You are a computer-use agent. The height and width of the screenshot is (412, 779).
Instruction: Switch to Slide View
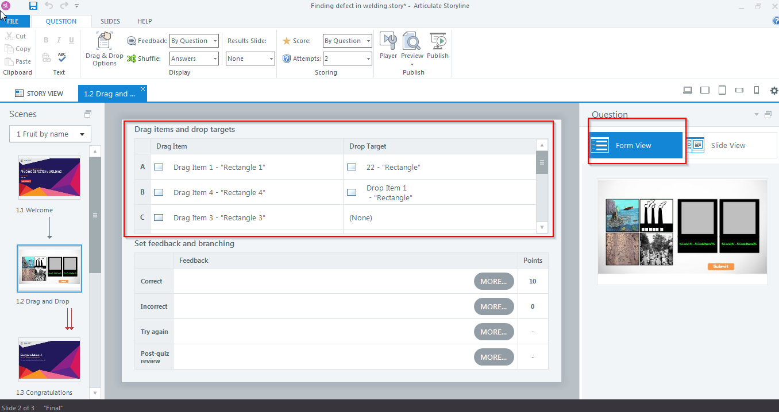point(727,146)
